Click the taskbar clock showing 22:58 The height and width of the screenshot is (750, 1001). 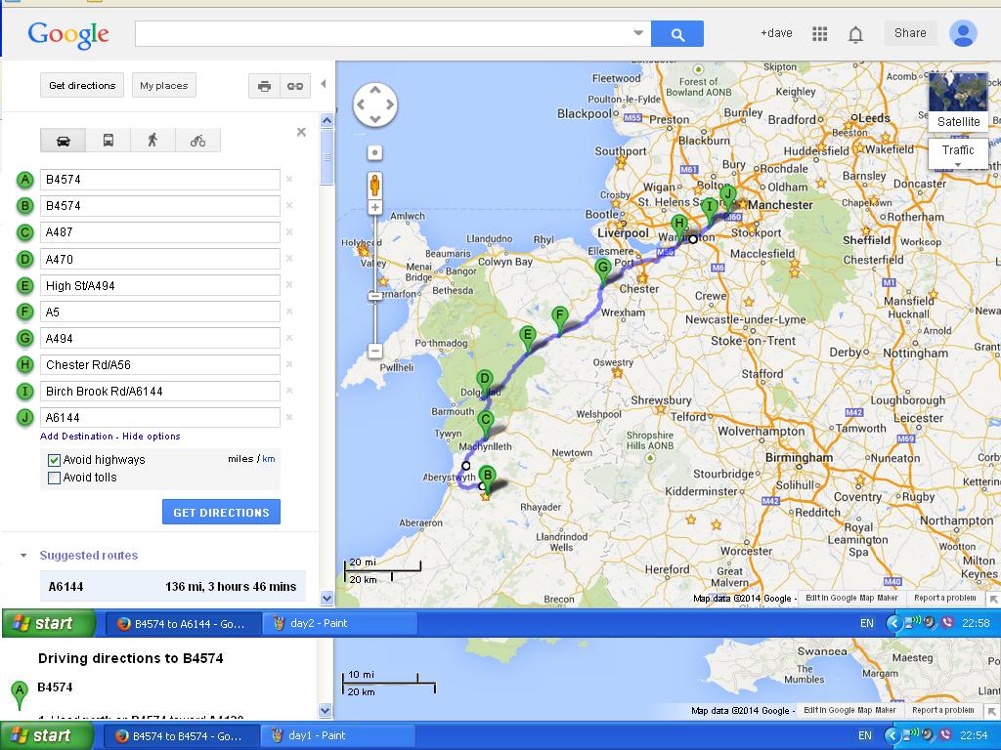tap(976, 623)
